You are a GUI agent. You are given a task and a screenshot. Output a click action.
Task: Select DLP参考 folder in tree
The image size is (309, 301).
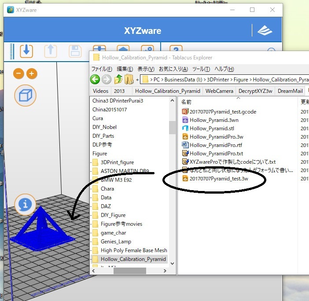pyautogui.click(x=102, y=145)
